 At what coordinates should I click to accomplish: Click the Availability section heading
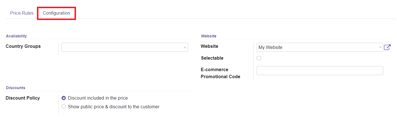[x=16, y=36]
